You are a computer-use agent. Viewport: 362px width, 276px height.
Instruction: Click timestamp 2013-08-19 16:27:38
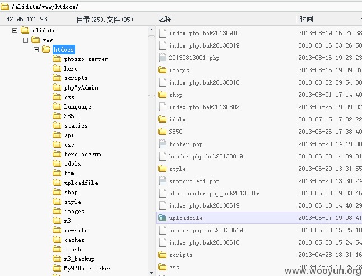(x=330, y=33)
